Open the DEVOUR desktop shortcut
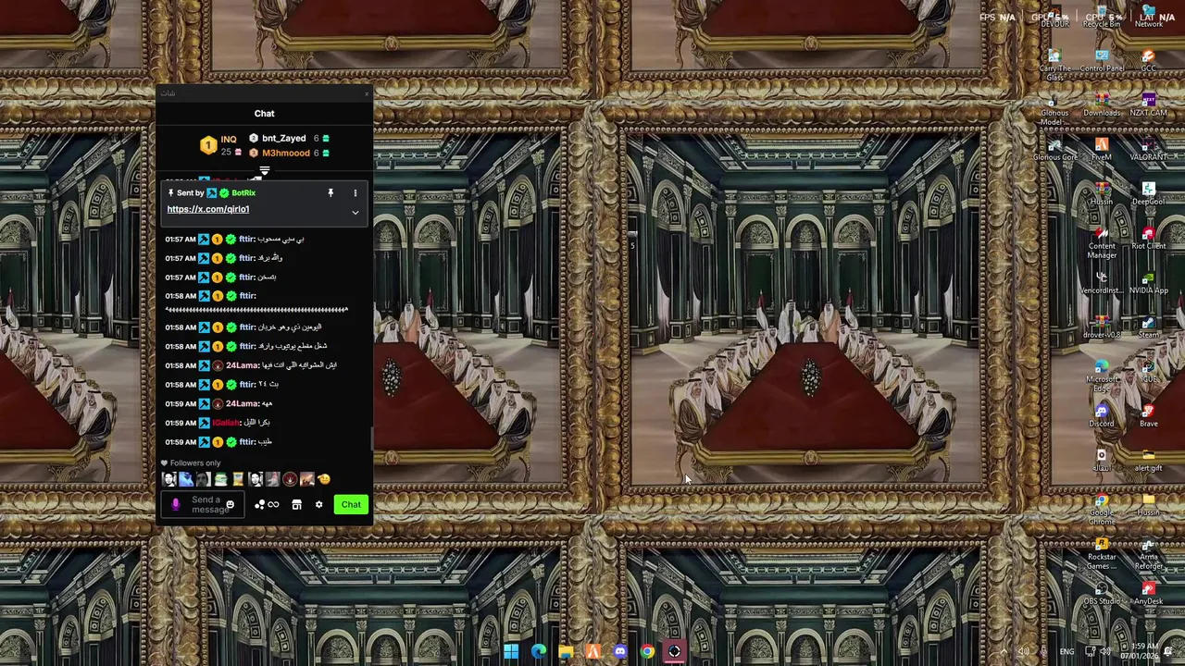Viewport: 1185px width, 666px height. coord(1054,18)
